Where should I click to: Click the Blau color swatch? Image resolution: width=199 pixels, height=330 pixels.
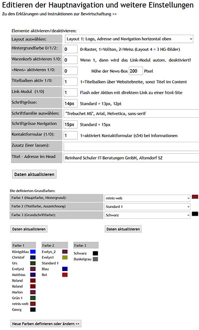pos(65,269)
